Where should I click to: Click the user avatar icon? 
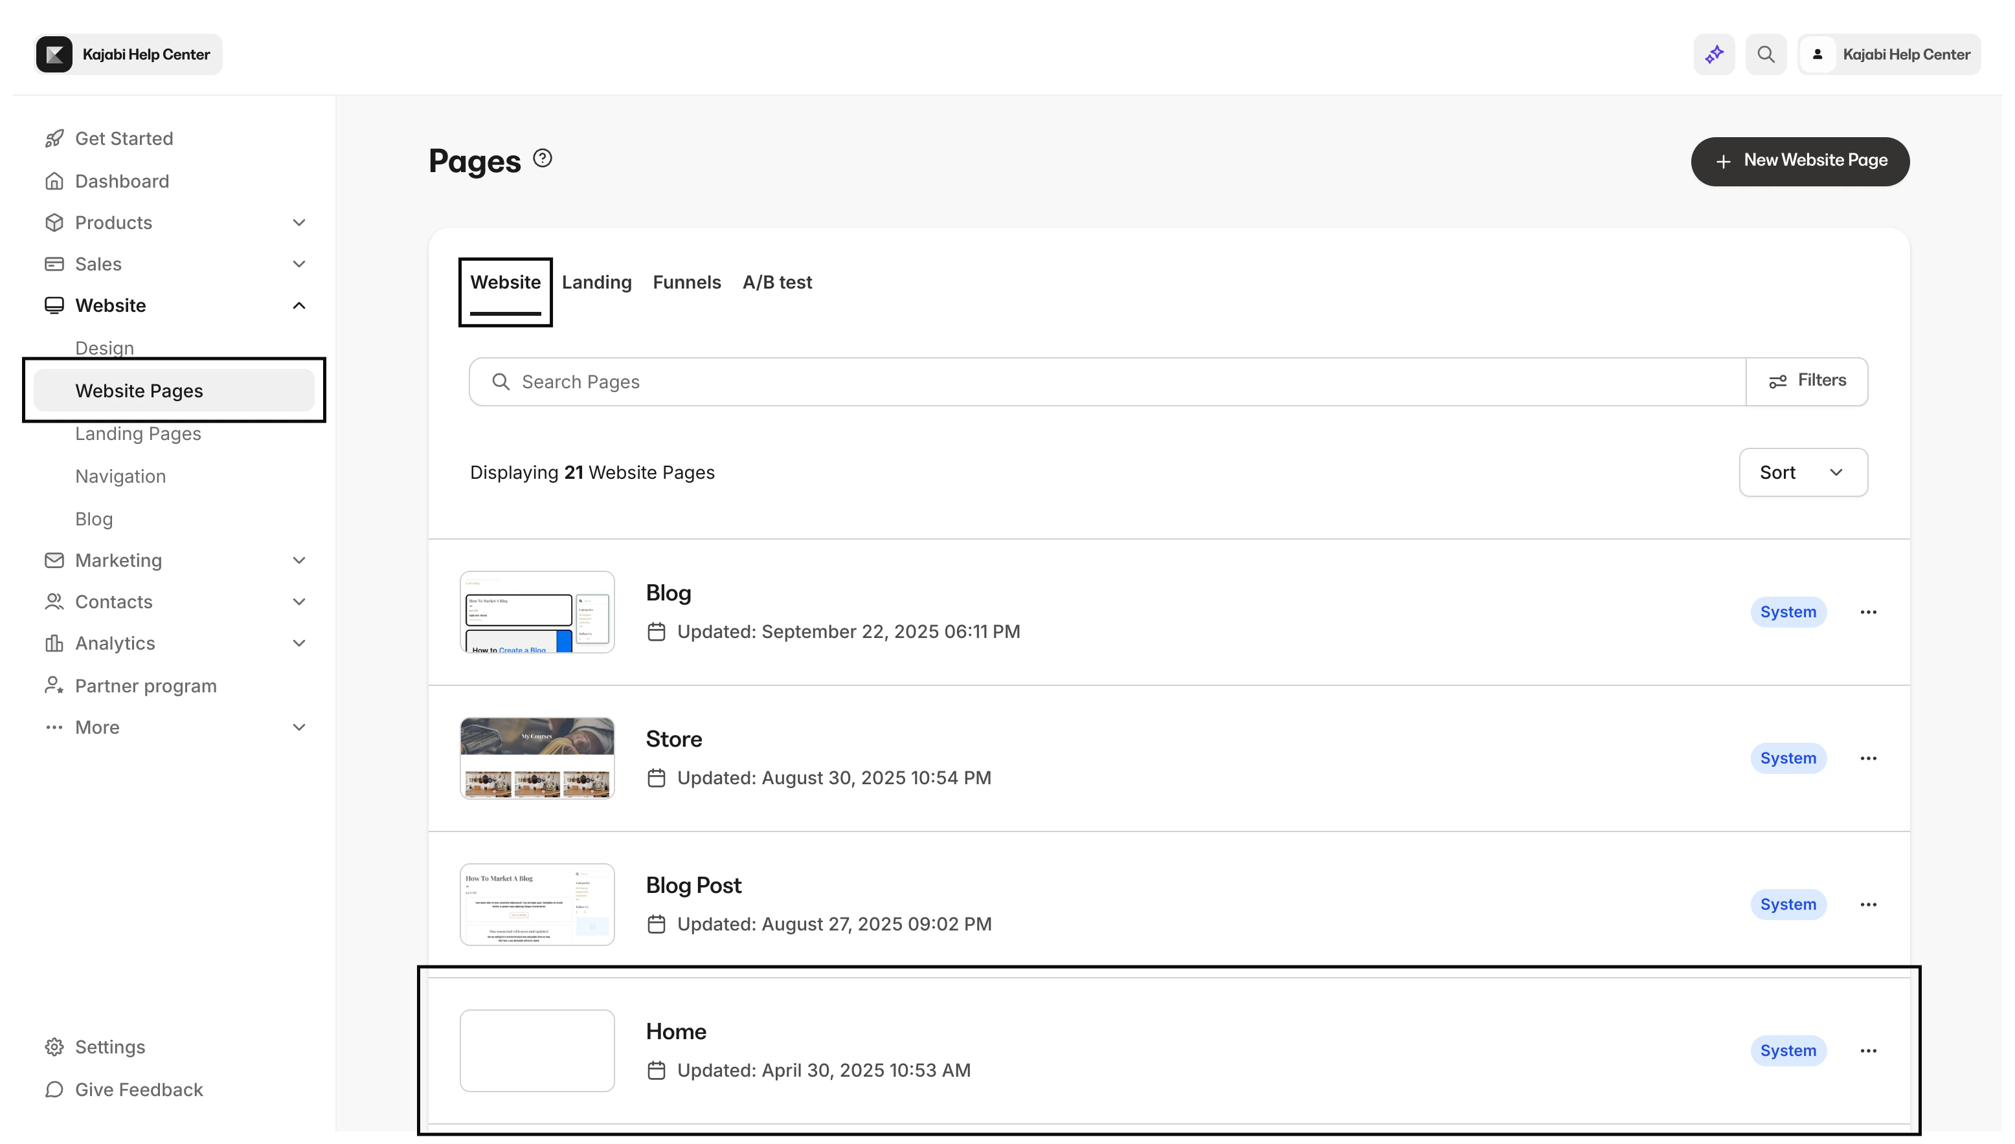pyautogui.click(x=1817, y=54)
